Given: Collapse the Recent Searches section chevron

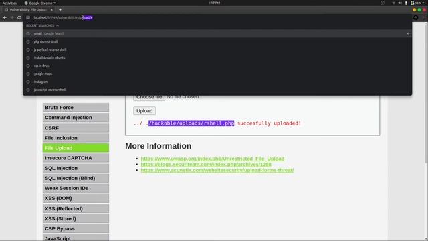Looking at the screenshot, I should tap(58, 25).
